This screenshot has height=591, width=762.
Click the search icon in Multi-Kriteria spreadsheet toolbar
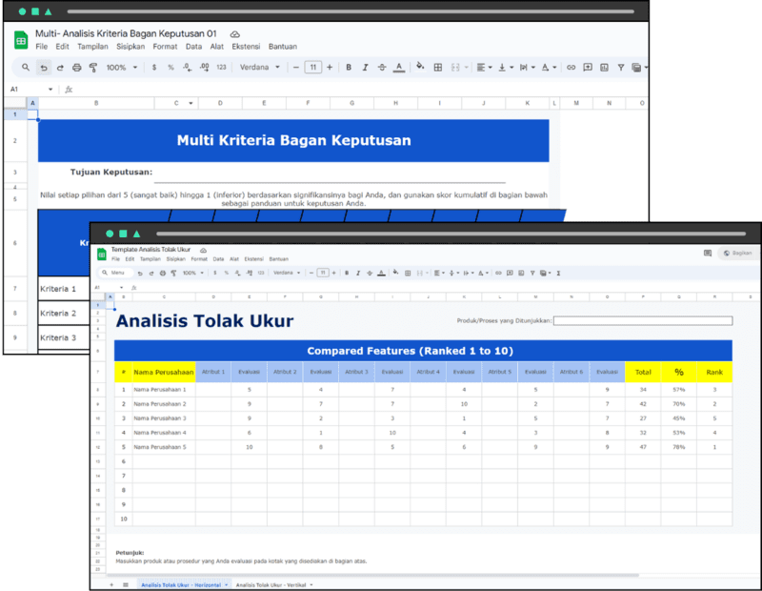[26, 68]
